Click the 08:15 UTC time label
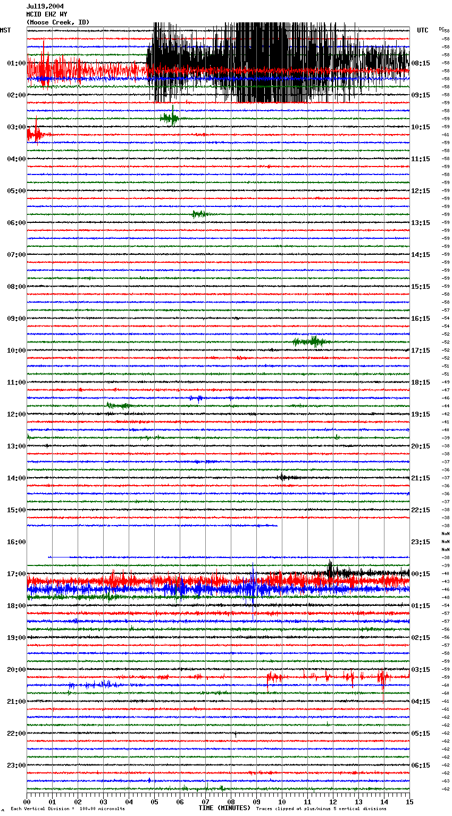Image resolution: width=452 pixels, height=816 pixels. point(421,63)
